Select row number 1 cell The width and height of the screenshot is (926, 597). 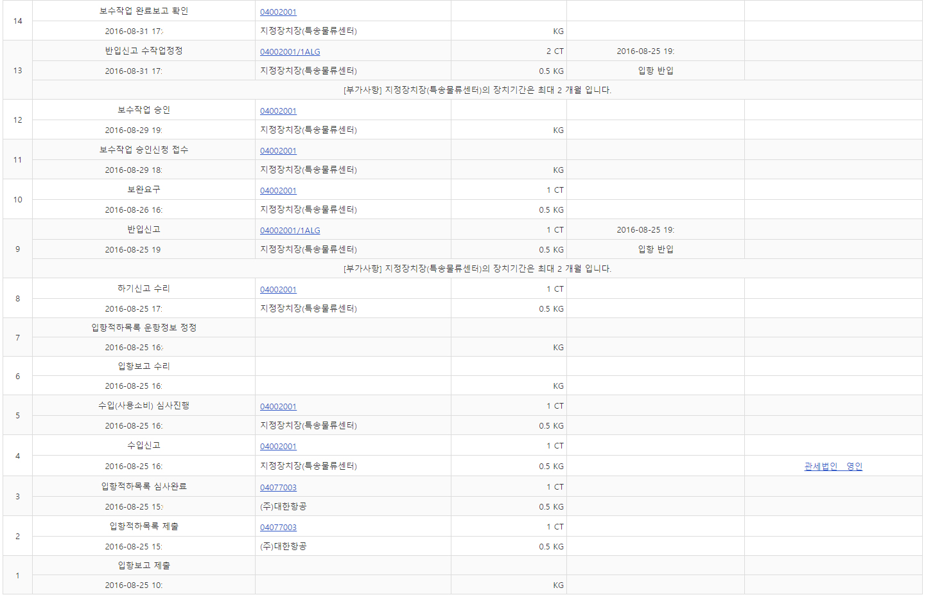[x=17, y=576]
